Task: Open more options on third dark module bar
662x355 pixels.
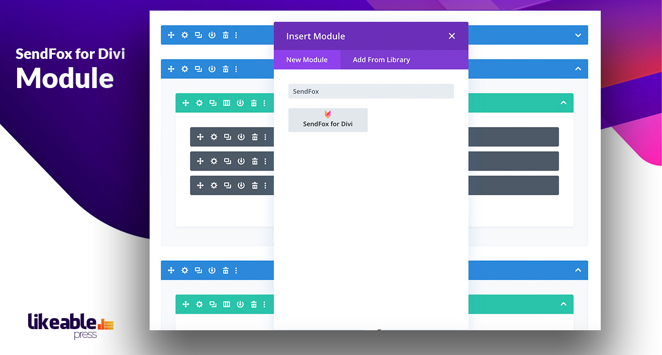Action: [265, 185]
